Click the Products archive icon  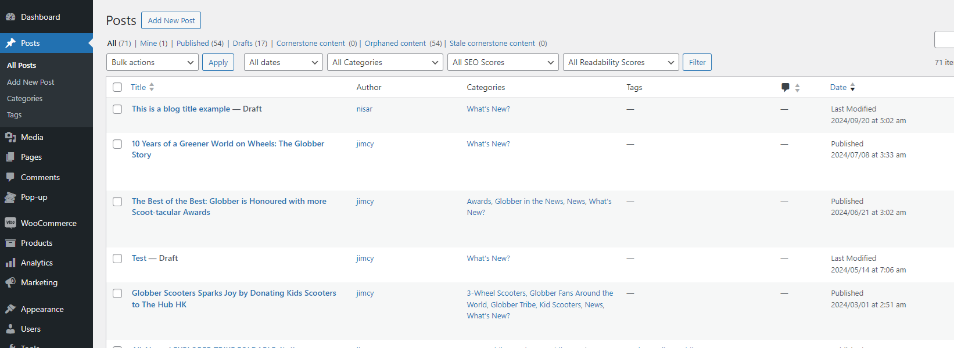pos(10,243)
